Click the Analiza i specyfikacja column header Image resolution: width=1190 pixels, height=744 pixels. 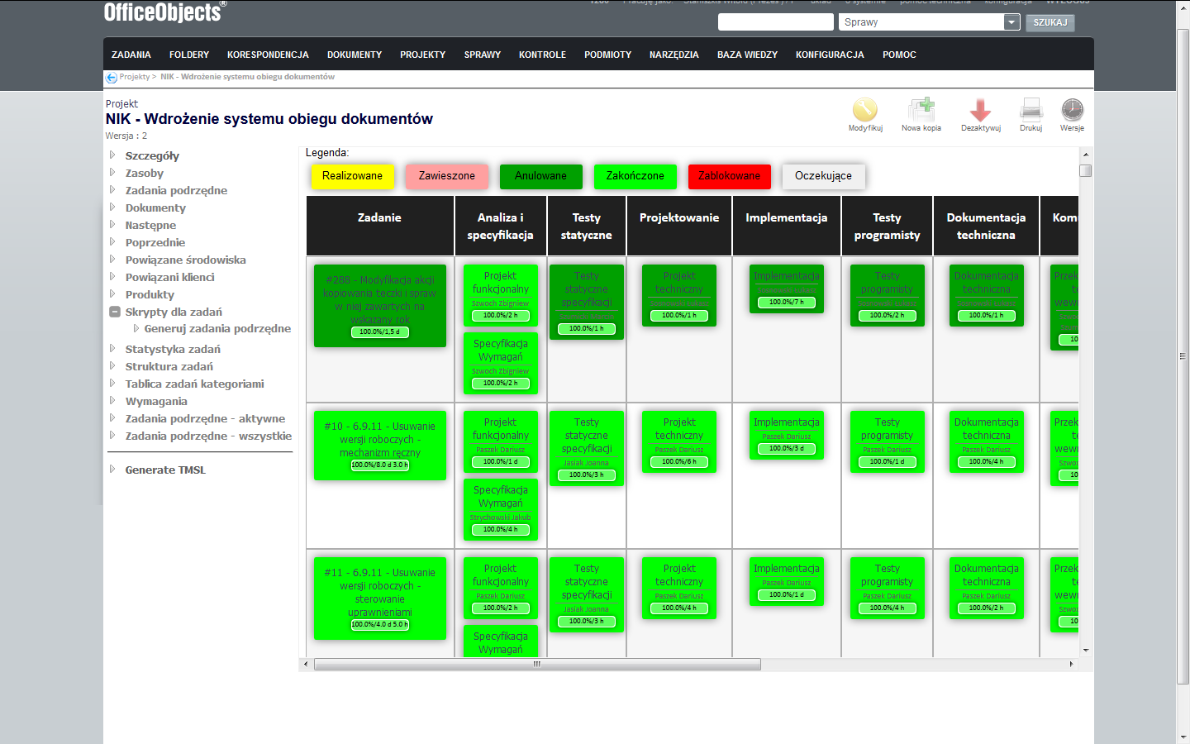click(x=500, y=227)
